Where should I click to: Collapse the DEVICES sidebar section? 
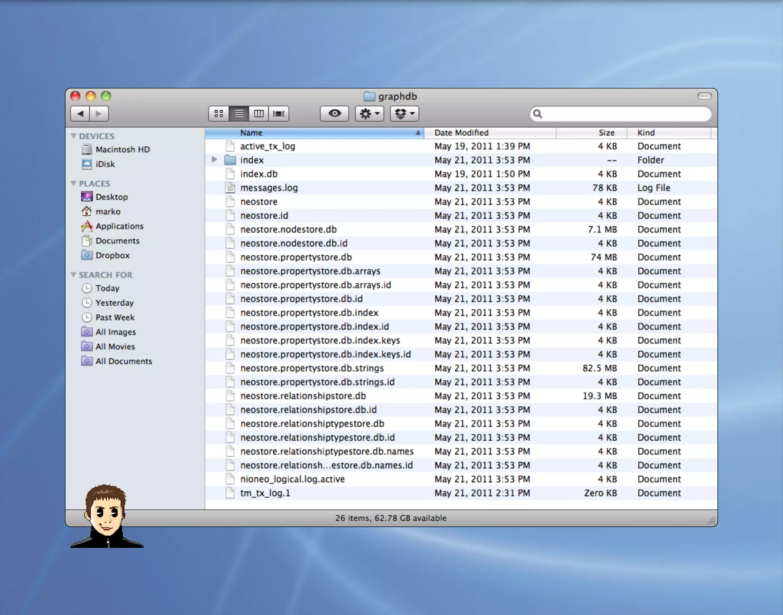click(x=73, y=136)
